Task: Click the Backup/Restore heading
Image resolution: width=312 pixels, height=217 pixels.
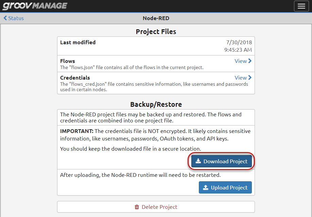Action: click(156, 104)
